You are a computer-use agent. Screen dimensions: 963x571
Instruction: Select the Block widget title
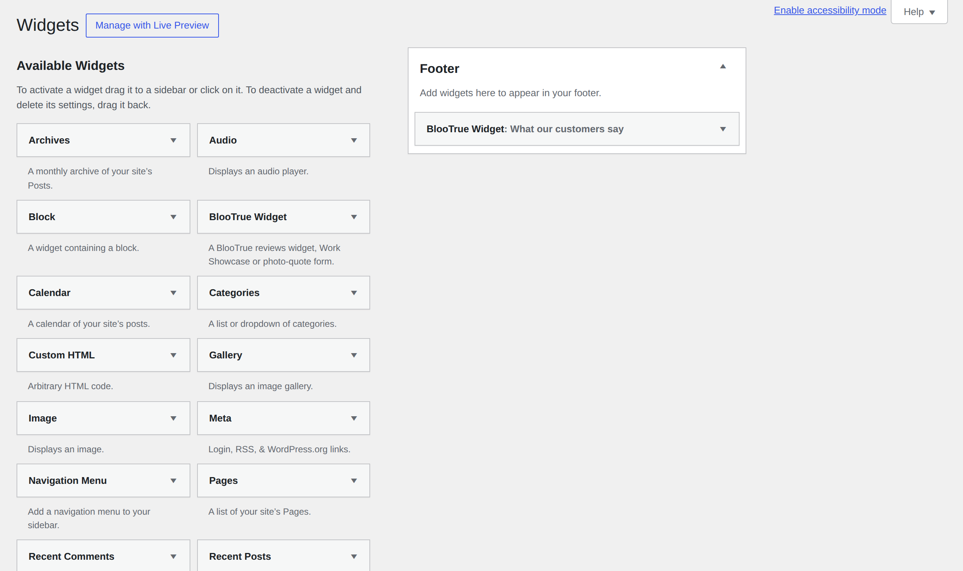point(42,217)
